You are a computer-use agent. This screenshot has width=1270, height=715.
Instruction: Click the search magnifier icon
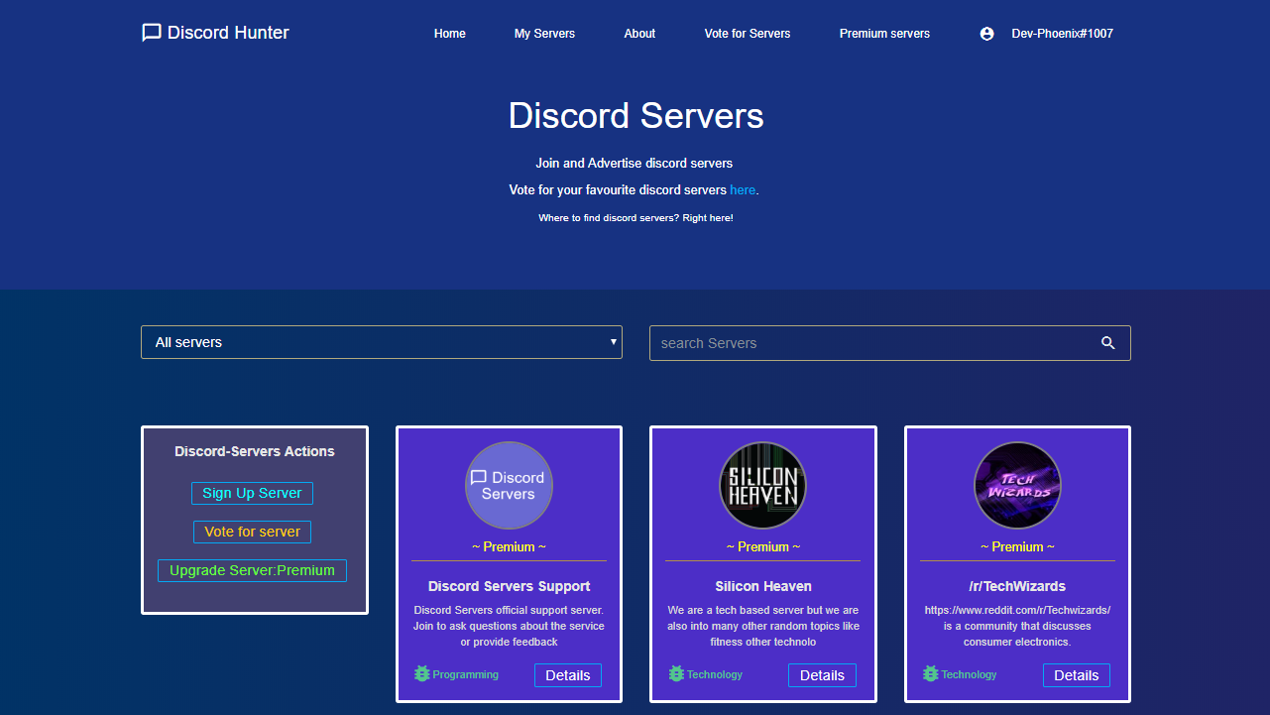click(1108, 343)
